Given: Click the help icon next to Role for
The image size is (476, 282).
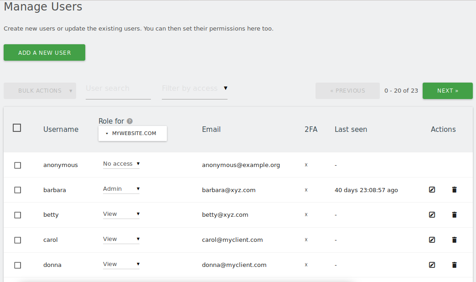Looking at the screenshot, I should (129, 121).
